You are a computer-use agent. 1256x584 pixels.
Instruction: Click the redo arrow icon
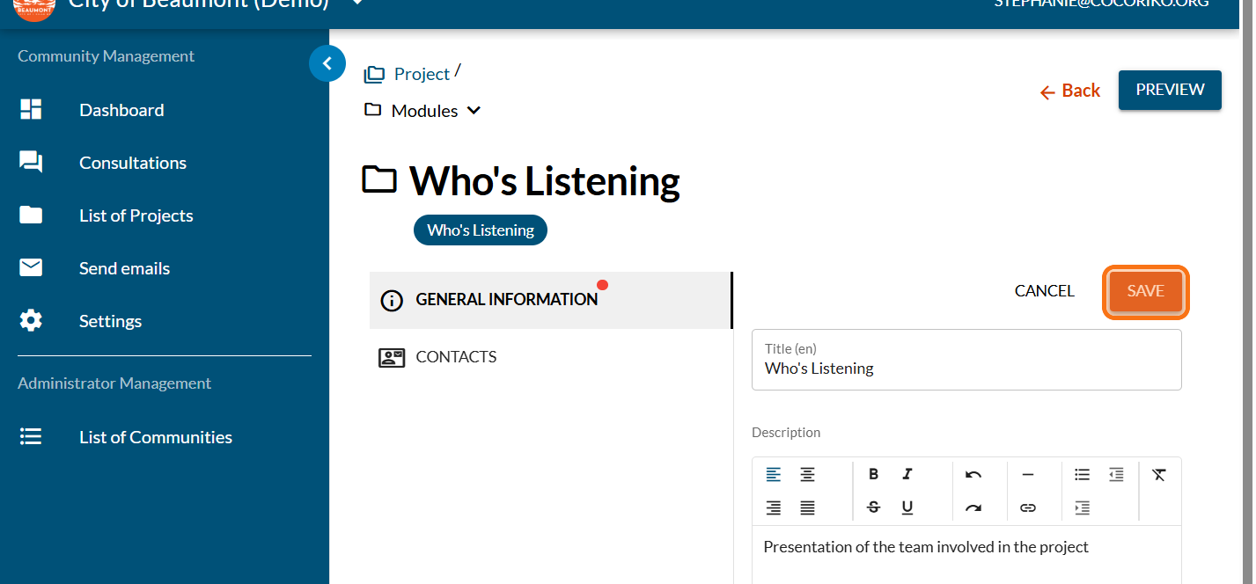click(x=973, y=507)
